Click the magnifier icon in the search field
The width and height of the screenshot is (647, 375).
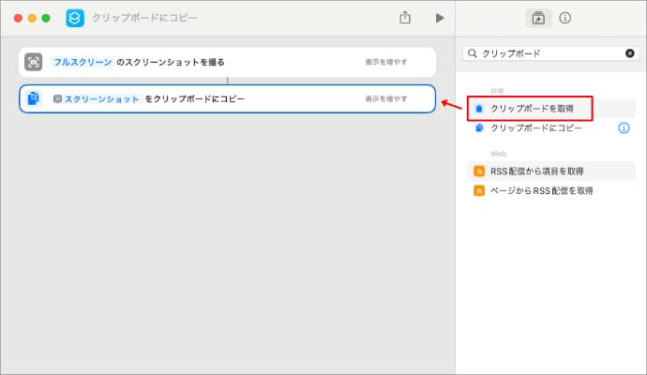point(473,53)
